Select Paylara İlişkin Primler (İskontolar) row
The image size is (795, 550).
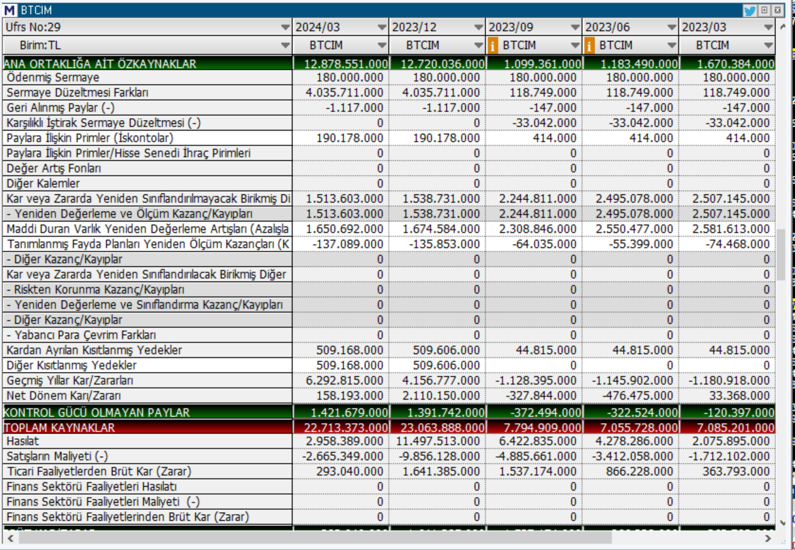[x=148, y=138]
